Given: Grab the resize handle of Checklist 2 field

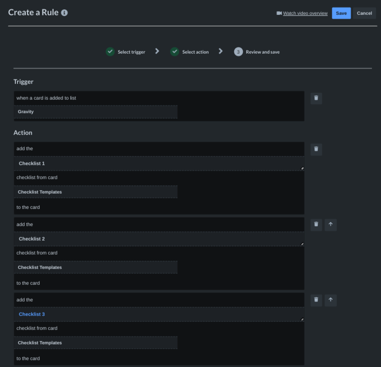Looking at the screenshot, I should 302,244.
